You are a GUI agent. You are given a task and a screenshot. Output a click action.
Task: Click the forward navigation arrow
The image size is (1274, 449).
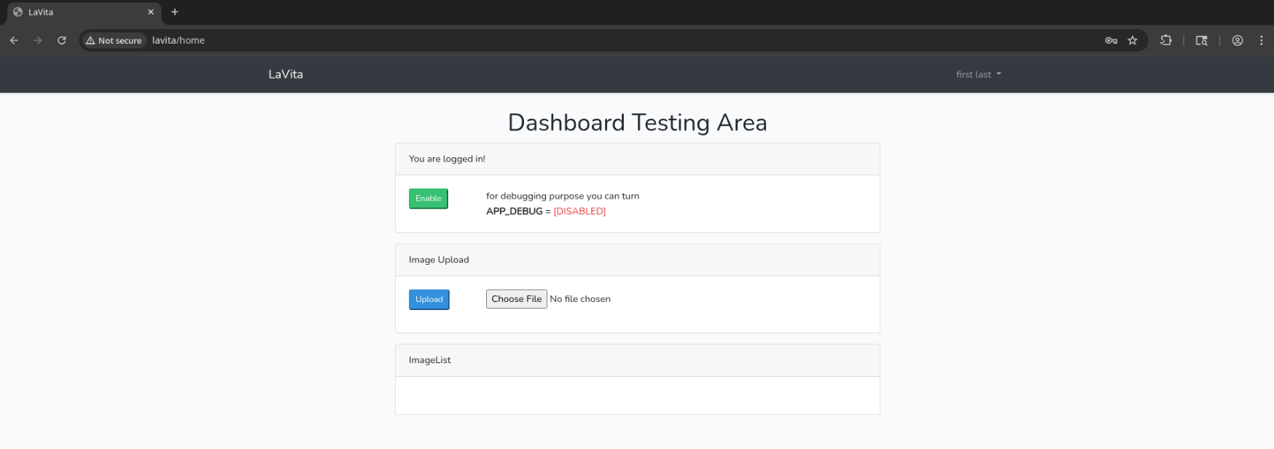pos(38,41)
